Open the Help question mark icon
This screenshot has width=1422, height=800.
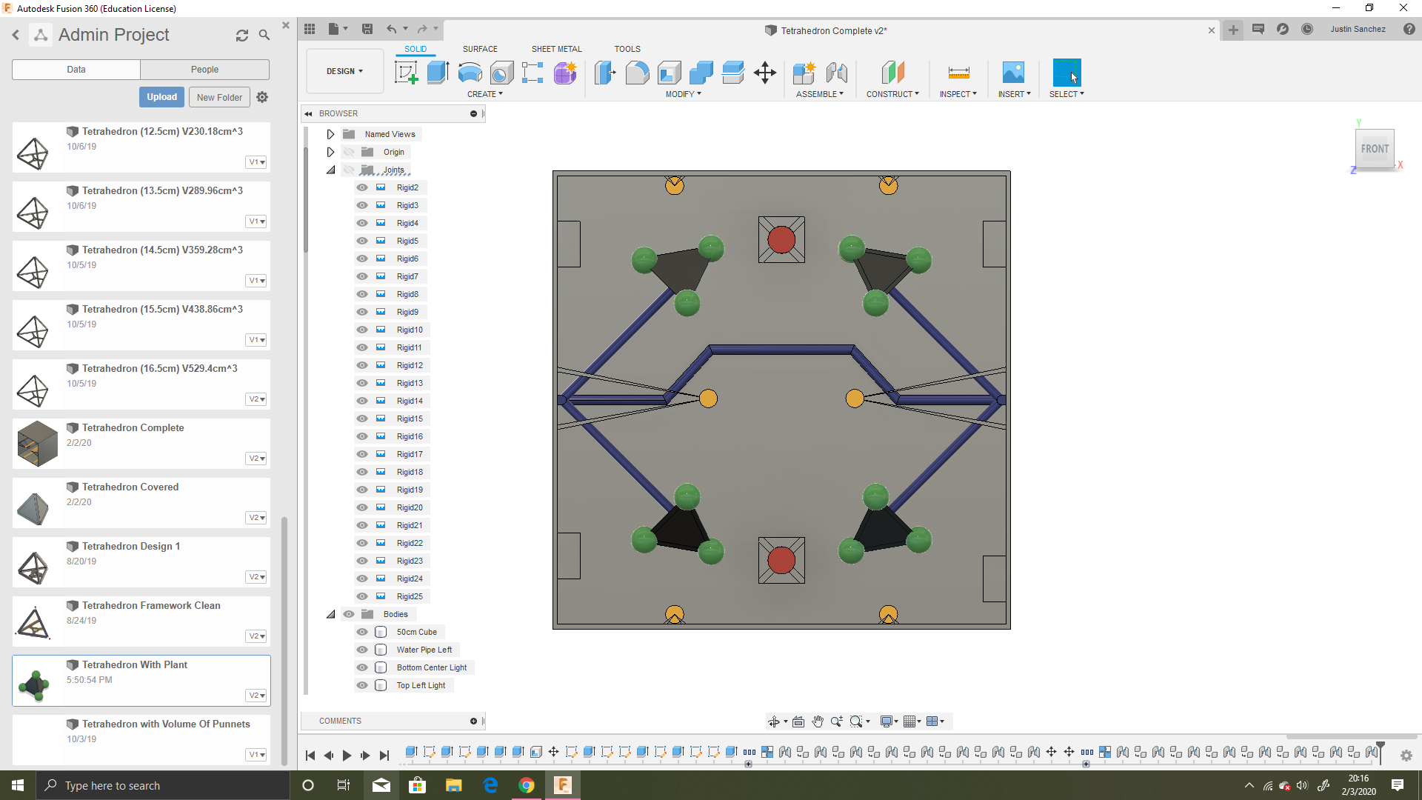(x=1409, y=29)
